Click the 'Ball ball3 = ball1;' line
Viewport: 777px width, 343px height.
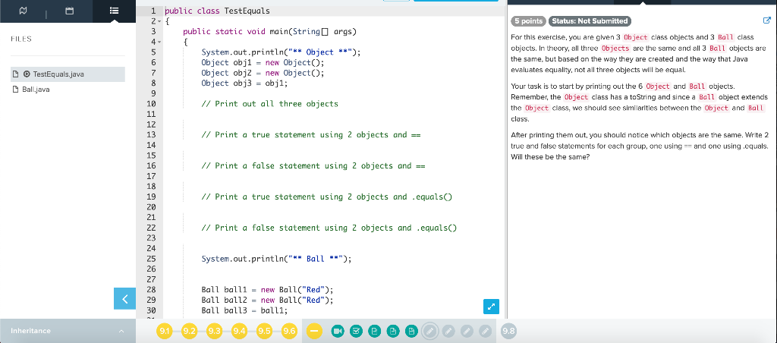coord(244,311)
